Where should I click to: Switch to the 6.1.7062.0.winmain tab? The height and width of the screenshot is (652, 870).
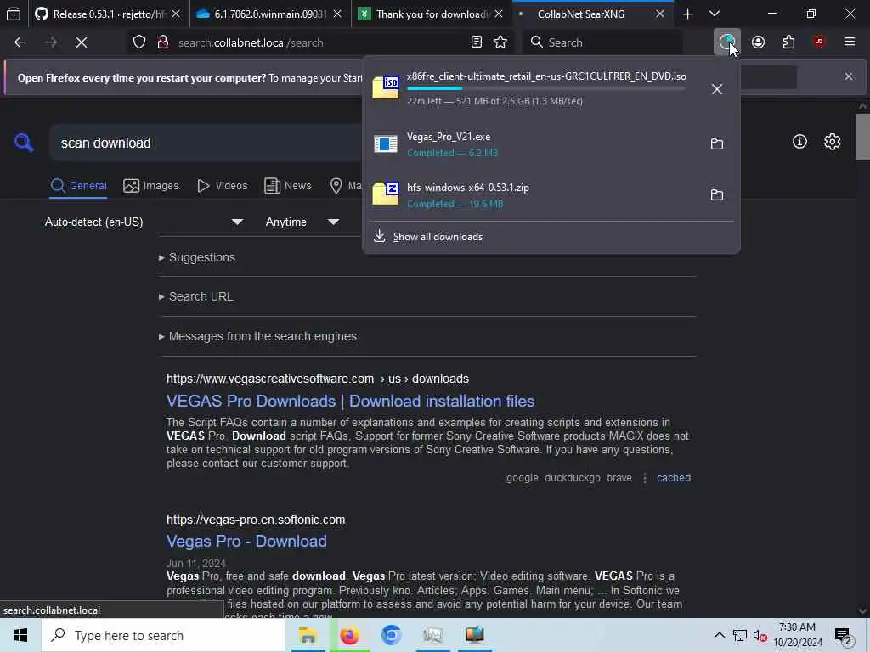(x=269, y=14)
